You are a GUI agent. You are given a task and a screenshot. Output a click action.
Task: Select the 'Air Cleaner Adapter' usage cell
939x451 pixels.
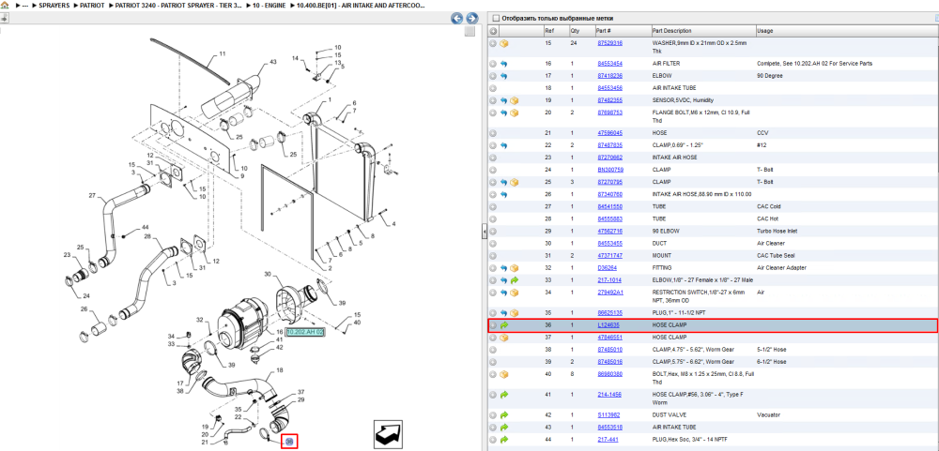[x=781, y=268]
